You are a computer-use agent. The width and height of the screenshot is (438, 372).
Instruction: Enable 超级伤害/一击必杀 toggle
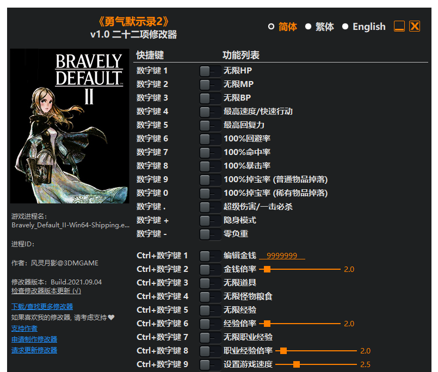(210, 207)
